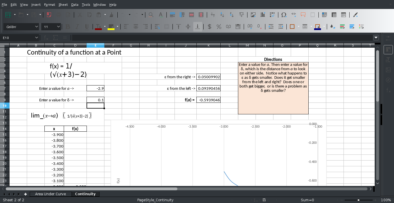Viewport: 394px width, 203px height.
Task: Expand the Name Box E10 dropdown
Action: pyautogui.click(x=37, y=38)
